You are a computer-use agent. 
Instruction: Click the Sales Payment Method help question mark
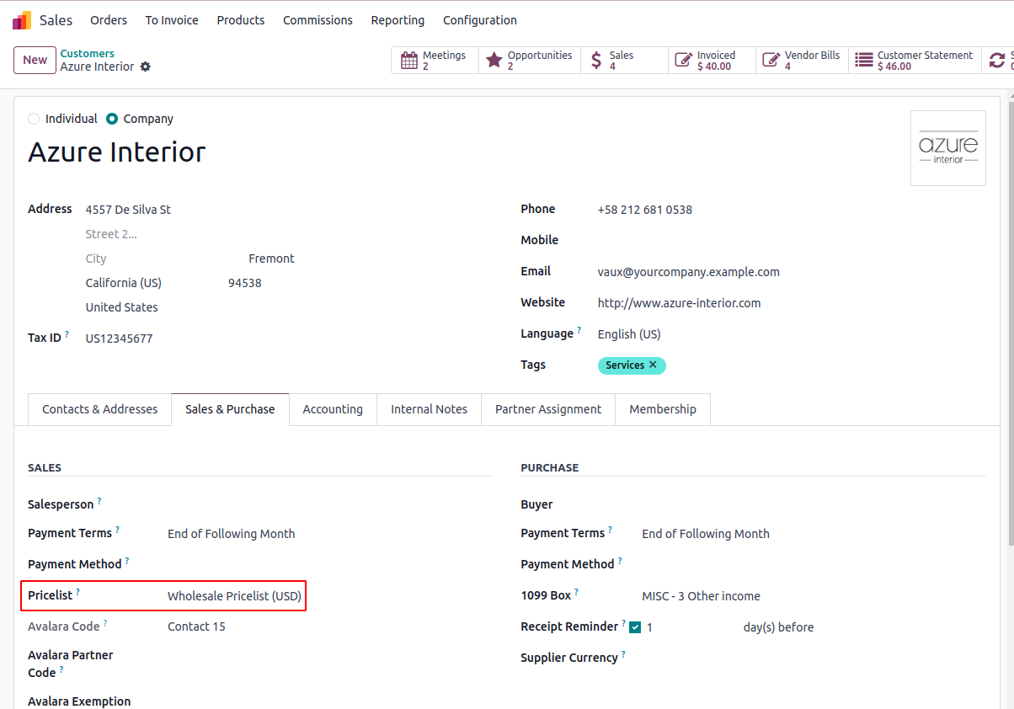[x=127, y=561]
